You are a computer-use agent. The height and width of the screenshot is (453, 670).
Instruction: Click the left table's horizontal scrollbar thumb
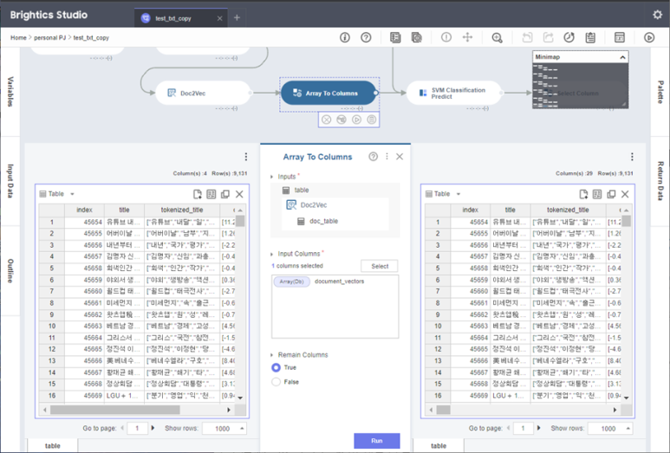(x=115, y=410)
